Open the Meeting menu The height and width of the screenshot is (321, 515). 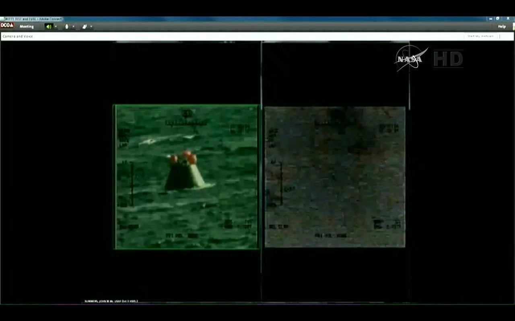(x=27, y=26)
